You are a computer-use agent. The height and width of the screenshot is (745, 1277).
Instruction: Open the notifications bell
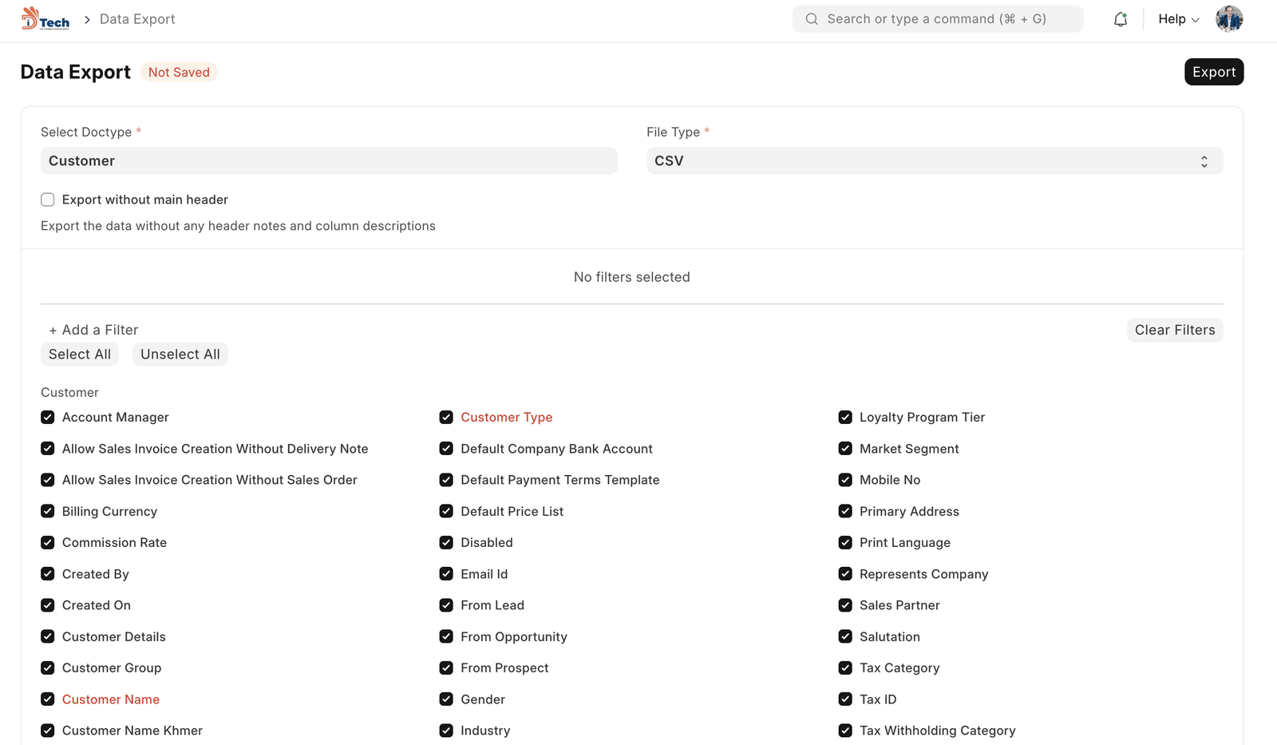(x=1121, y=19)
